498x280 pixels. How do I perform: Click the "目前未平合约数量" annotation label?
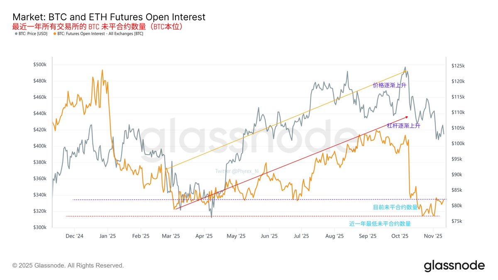point(395,207)
